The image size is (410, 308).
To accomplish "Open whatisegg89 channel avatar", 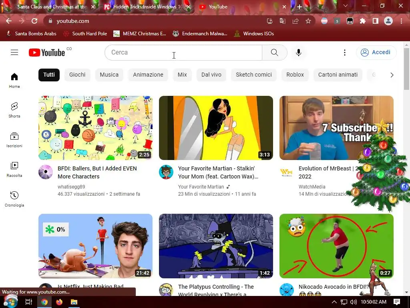I will 46,172.
